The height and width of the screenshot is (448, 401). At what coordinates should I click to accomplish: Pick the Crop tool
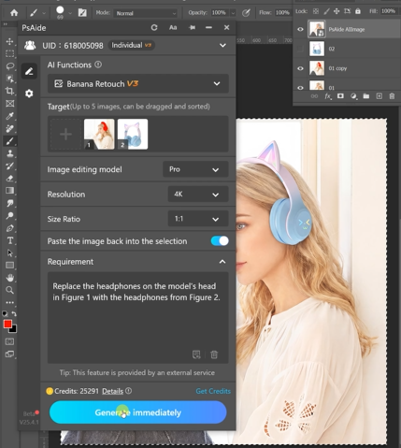[9, 91]
